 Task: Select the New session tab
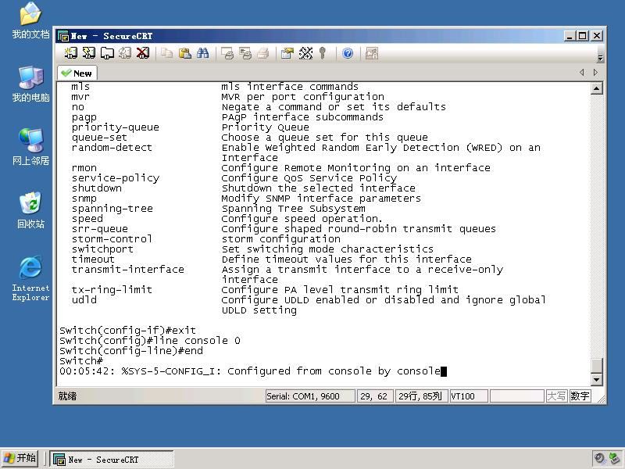point(77,73)
